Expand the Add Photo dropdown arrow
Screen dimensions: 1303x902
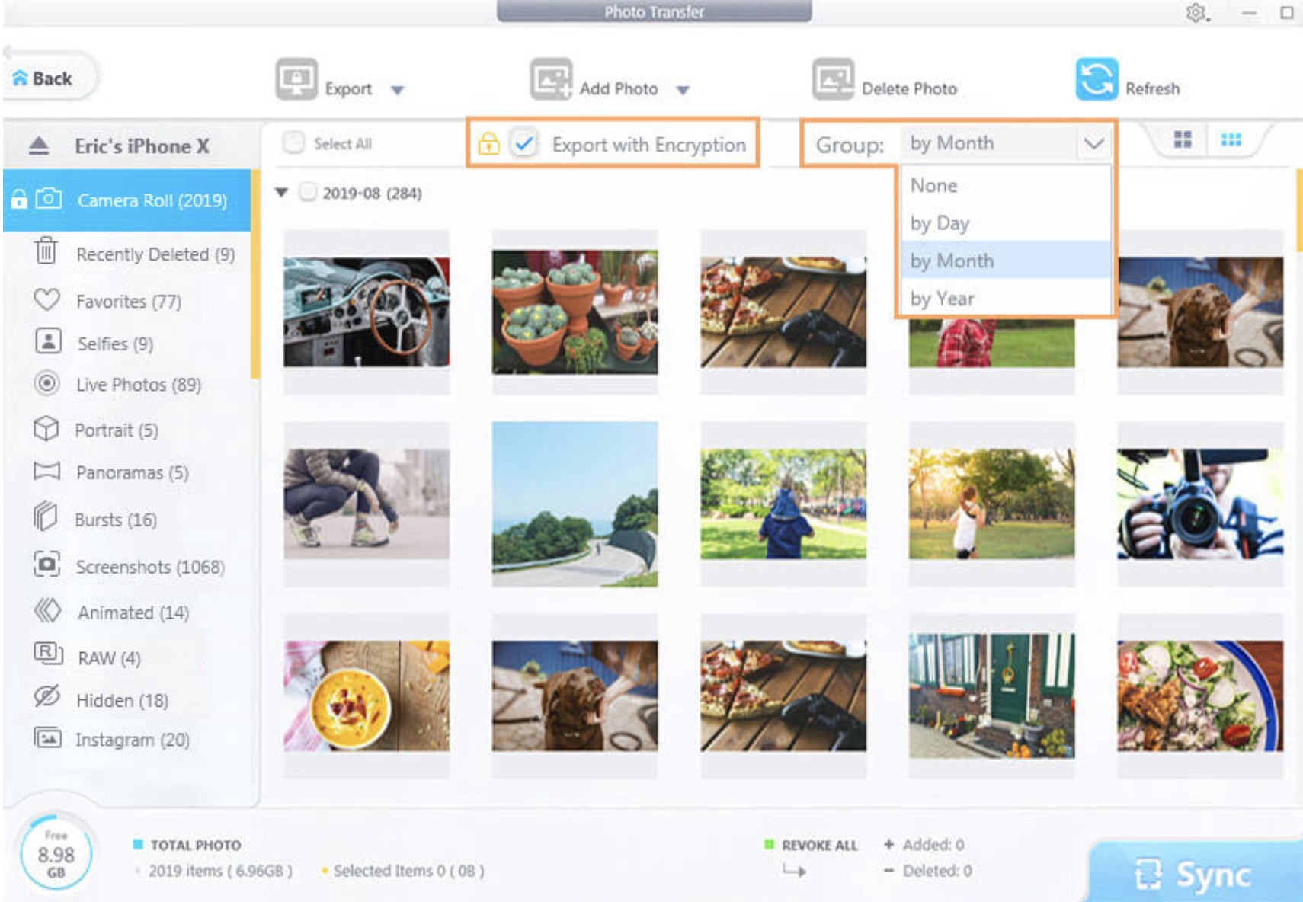click(x=683, y=90)
